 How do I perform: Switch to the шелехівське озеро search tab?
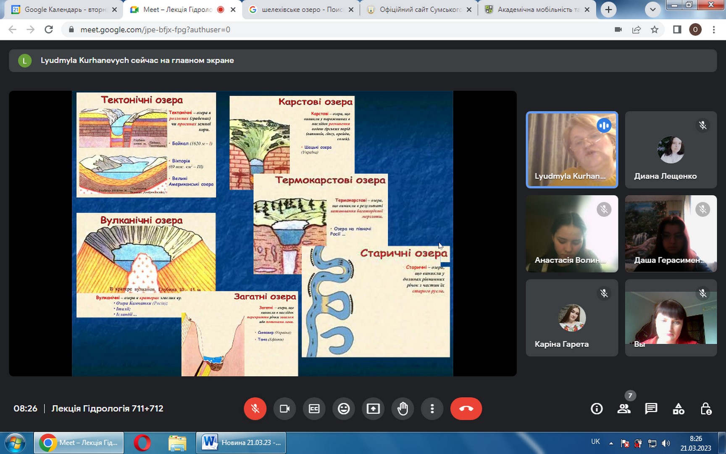point(300,9)
